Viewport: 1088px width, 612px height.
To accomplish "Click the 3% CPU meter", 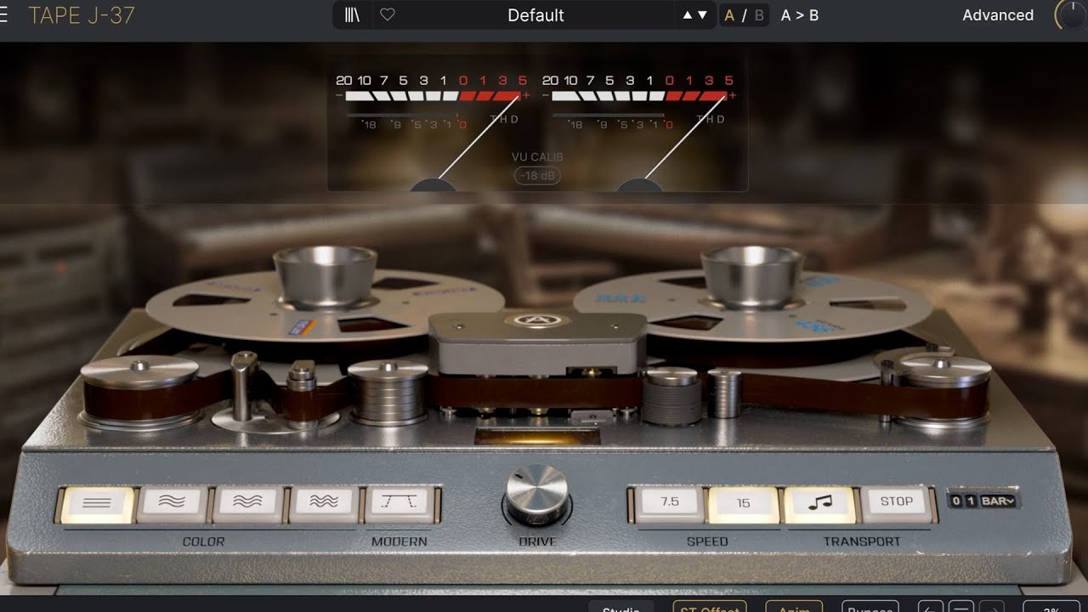I will [x=1051, y=607].
